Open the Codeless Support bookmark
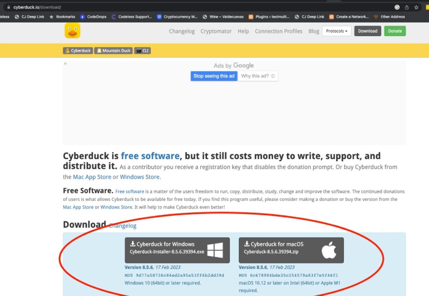This screenshot has width=429, height=296. click(132, 17)
